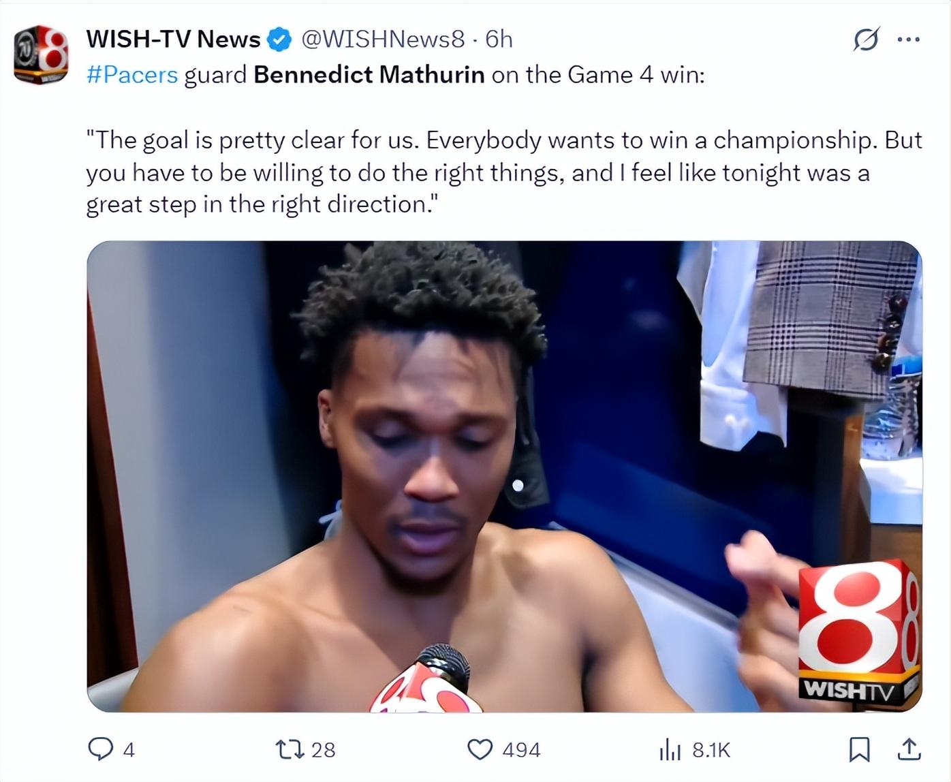This screenshot has width=951, height=782.
Task: Open the #Pacers hashtag link
Action: (x=132, y=74)
